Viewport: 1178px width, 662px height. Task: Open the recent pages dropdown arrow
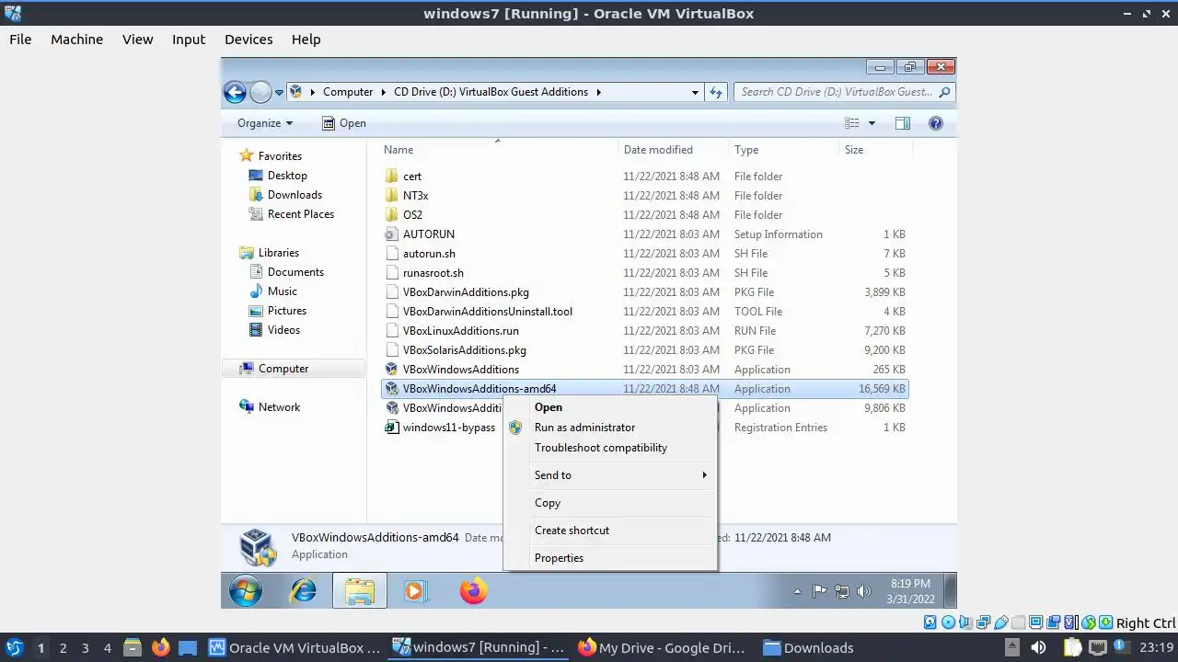(279, 93)
